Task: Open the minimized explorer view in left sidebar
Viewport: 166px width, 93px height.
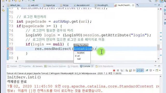Action: 3,10
